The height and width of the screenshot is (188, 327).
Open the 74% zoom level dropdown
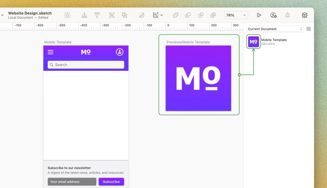coord(236,15)
